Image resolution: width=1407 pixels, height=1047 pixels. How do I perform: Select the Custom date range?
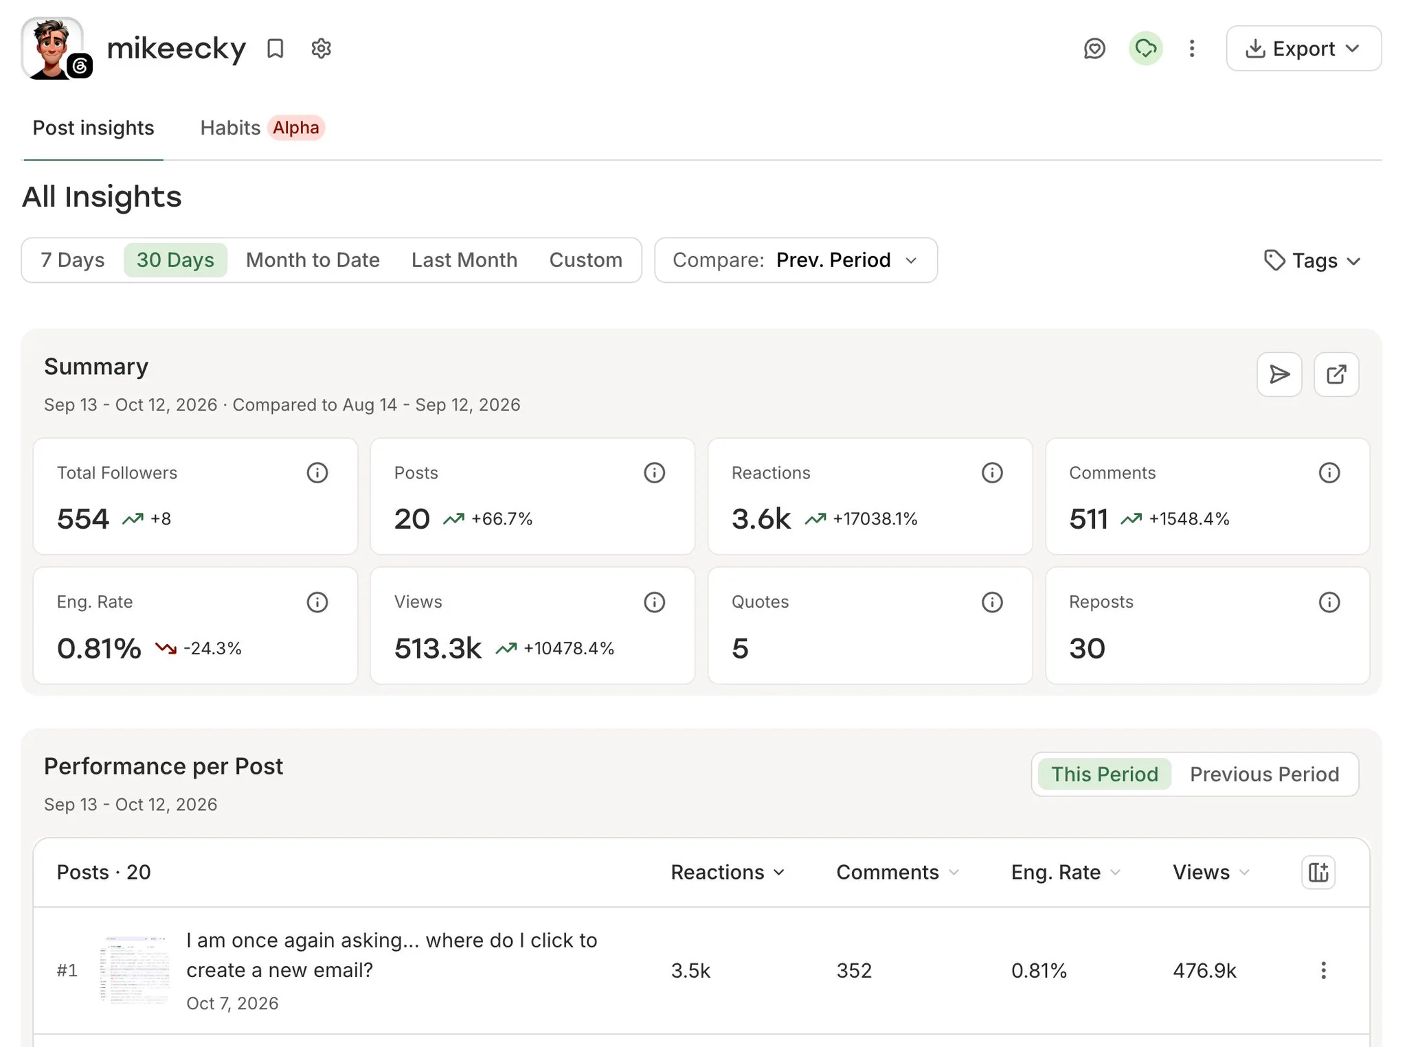point(585,260)
